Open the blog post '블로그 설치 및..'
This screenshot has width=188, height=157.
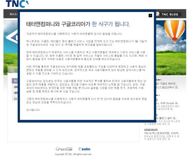(x=167, y=118)
